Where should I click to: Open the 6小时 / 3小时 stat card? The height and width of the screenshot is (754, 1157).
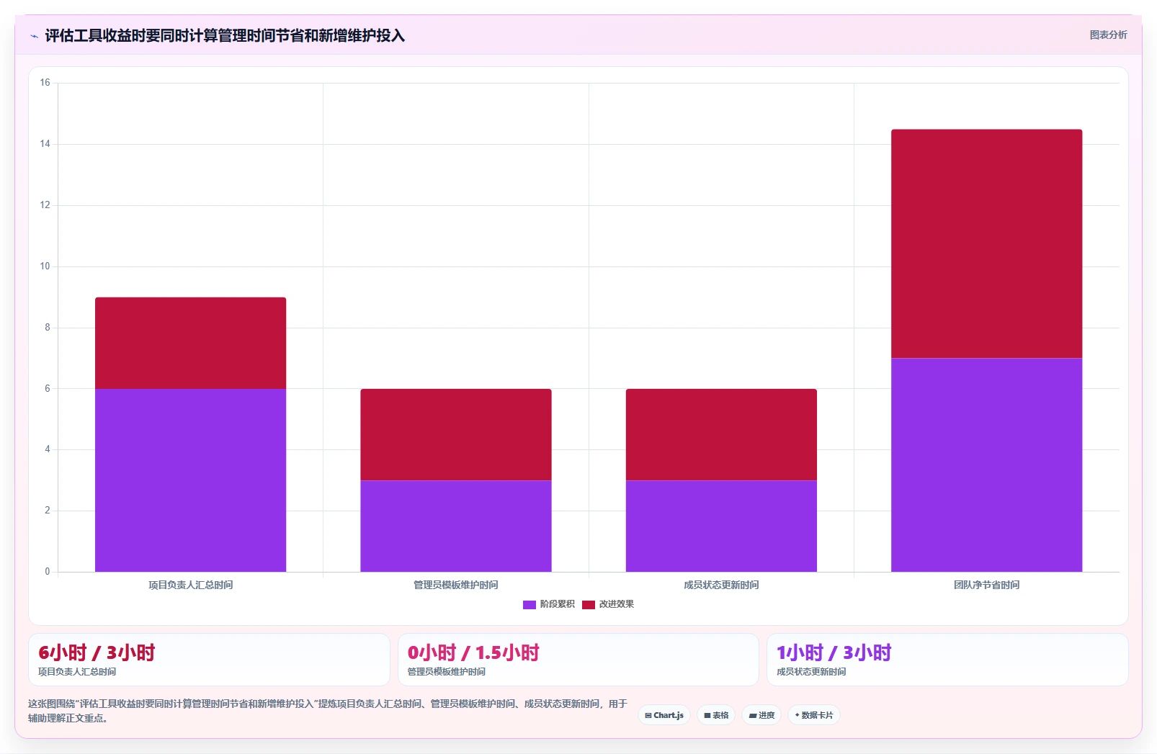click(209, 660)
